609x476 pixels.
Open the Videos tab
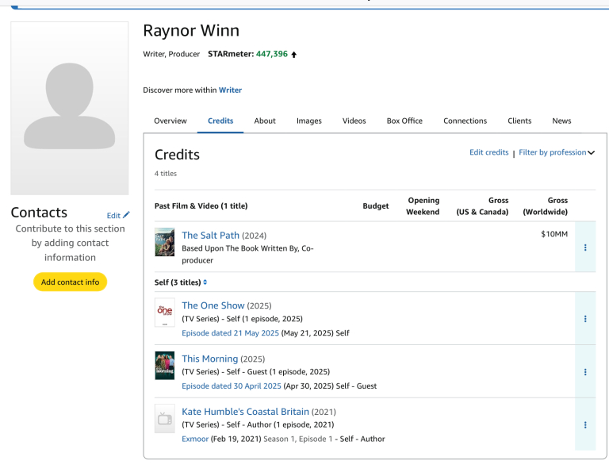click(x=354, y=121)
